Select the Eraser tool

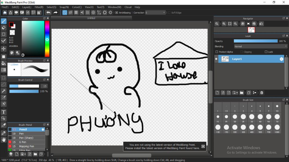pyautogui.click(x=3, y=28)
